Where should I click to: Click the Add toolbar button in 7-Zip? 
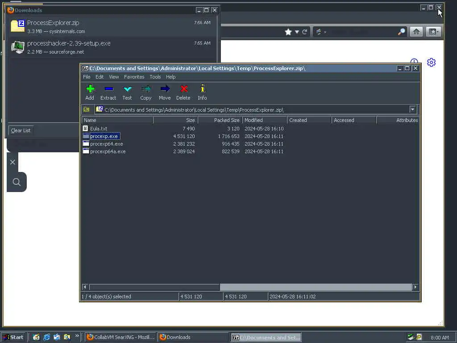90,92
